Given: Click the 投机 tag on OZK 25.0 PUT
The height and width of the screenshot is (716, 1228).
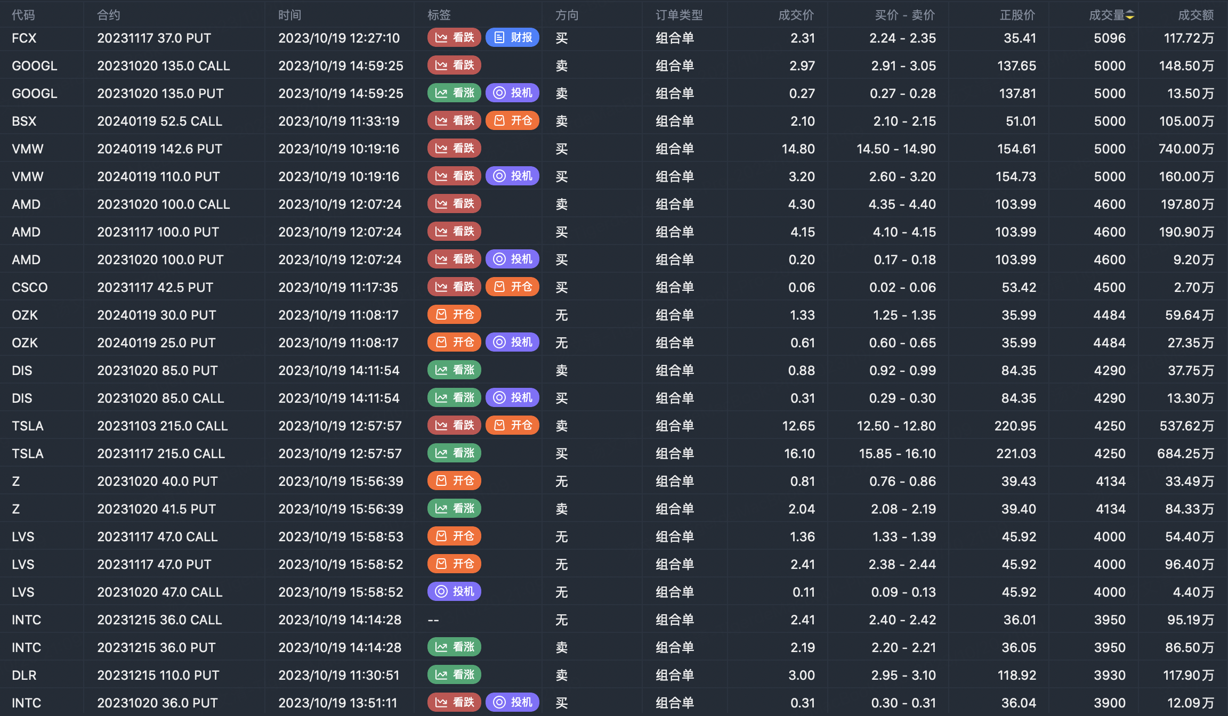Looking at the screenshot, I should [512, 343].
